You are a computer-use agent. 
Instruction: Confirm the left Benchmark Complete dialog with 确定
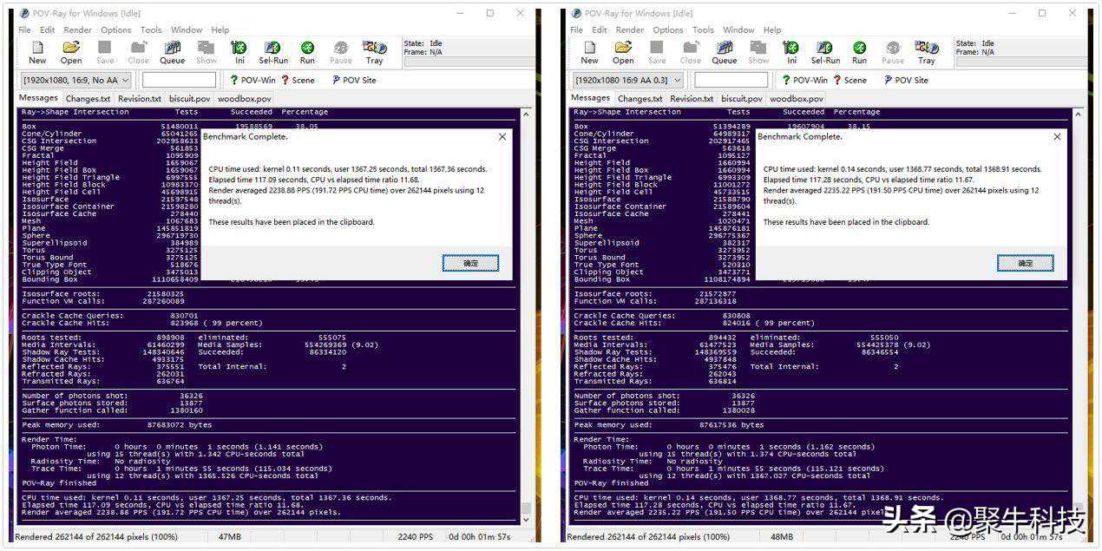click(470, 263)
